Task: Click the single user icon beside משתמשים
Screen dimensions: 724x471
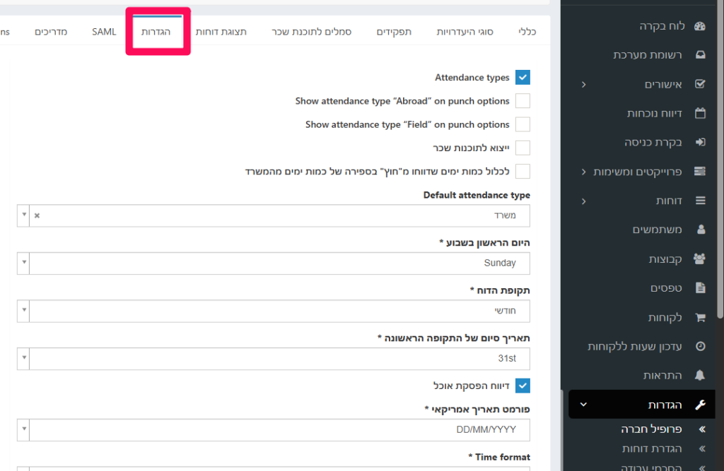Action: 700,229
